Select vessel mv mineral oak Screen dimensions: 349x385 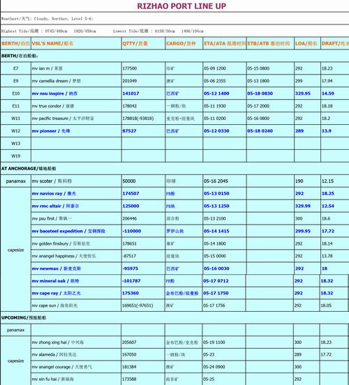coord(55,281)
